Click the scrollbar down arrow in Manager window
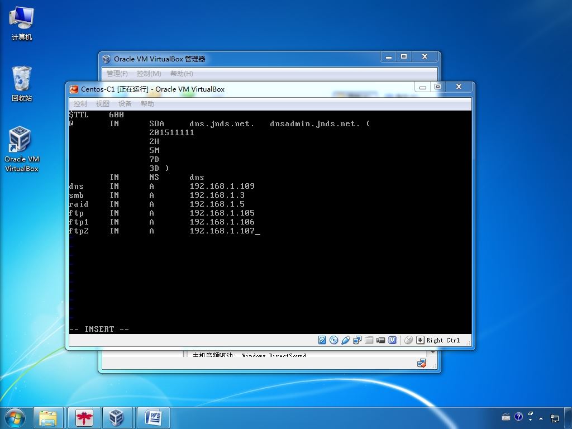572x429 pixels. [433, 353]
